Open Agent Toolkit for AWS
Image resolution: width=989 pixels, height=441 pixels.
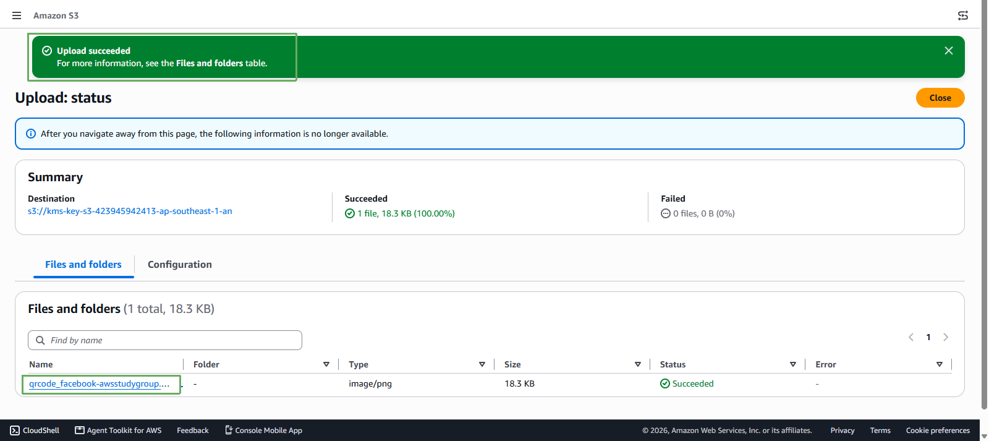[x=118, y=430]
